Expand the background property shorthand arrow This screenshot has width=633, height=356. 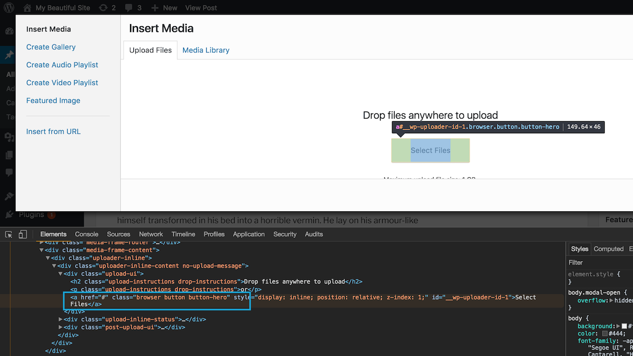point(619,326)
